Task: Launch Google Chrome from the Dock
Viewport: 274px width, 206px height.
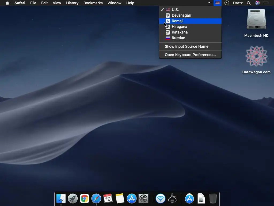Action: tap(84, 198)
